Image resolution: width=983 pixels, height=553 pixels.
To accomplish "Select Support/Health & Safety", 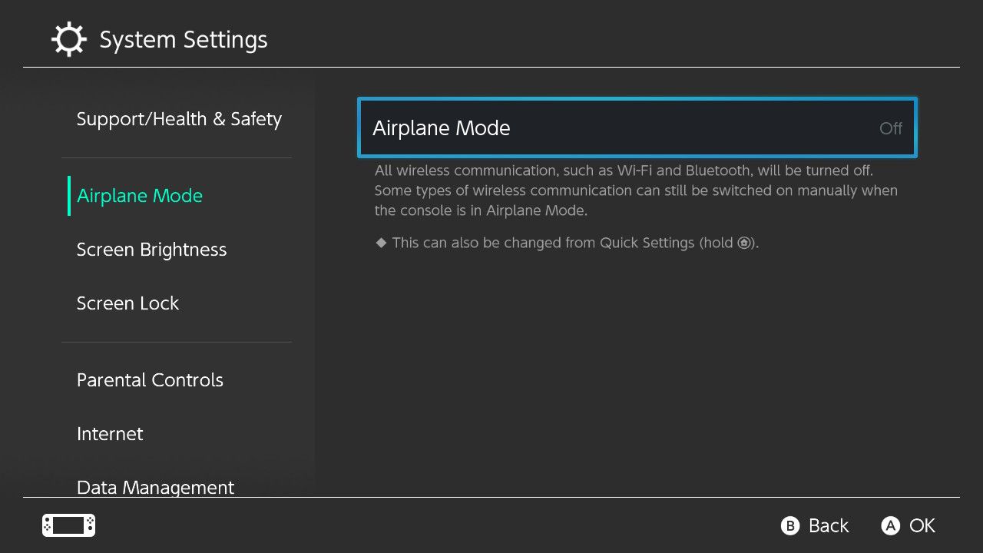I will point(179,119).
